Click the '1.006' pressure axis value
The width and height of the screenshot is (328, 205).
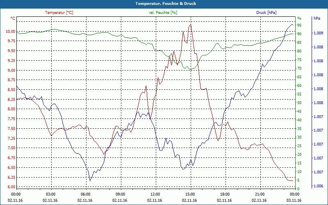point(319,186)
